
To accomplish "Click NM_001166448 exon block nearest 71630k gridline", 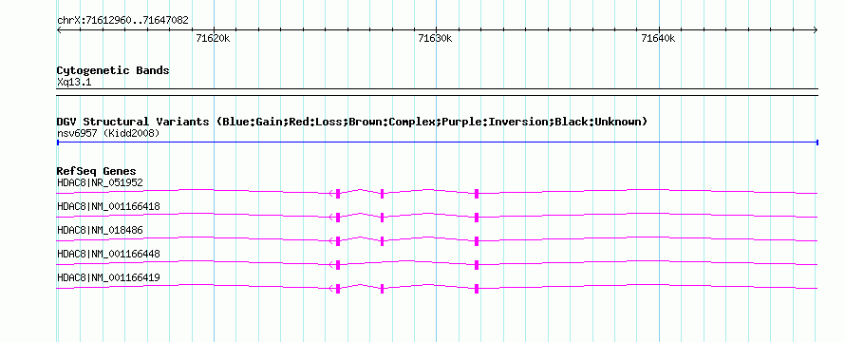I will point(477,265).
